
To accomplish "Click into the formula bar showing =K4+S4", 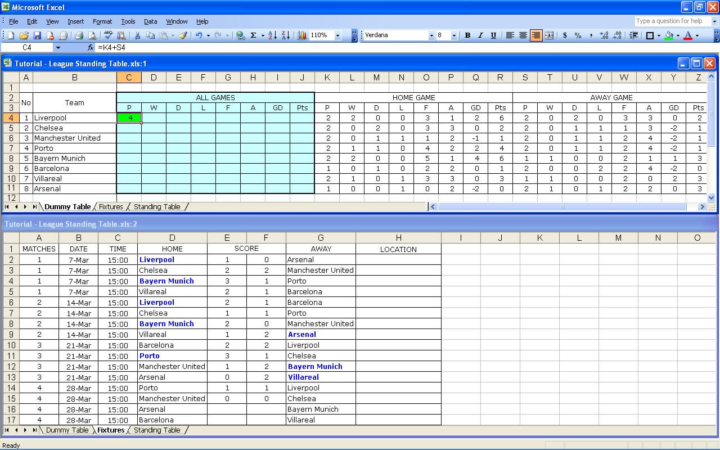I will (x=406, y=48).
